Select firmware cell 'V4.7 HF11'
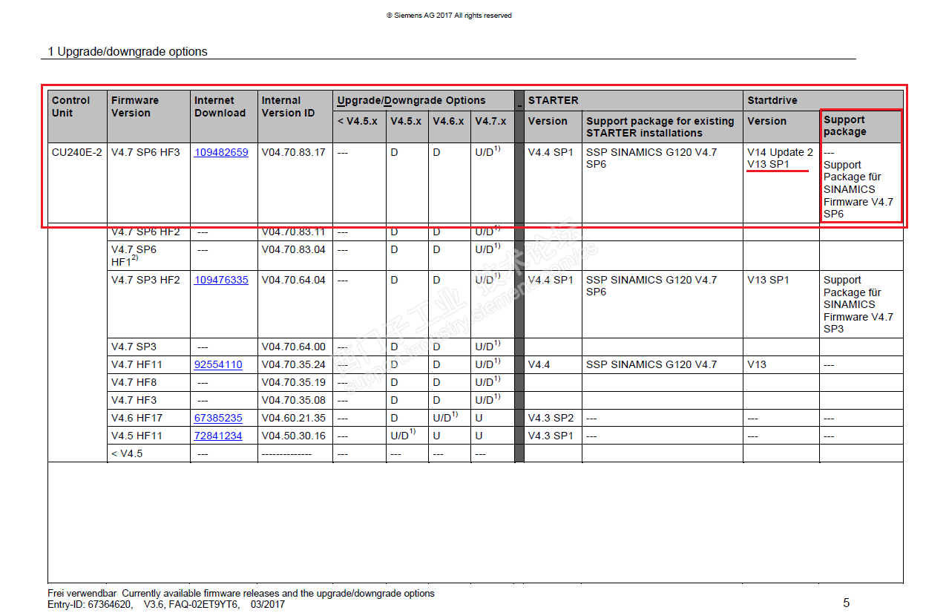The image size is (926, 613). [137, 364]
